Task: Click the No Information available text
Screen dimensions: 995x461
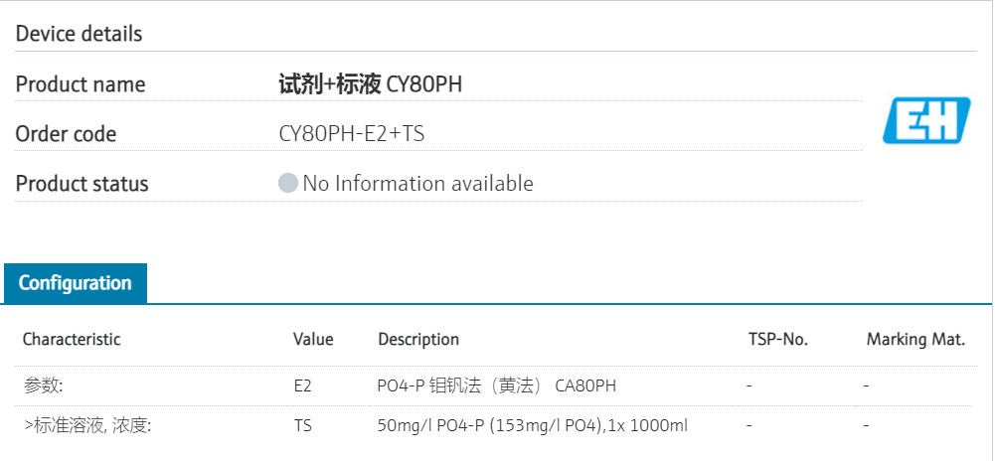Action: point(417,184)
